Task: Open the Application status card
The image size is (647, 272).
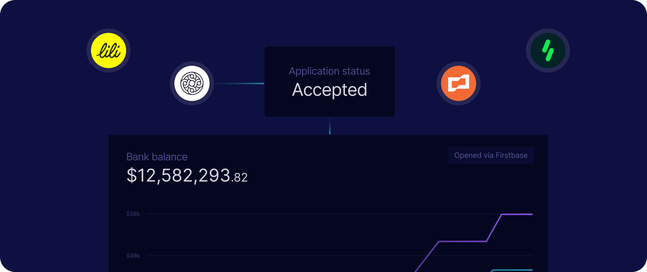Action: [330, 81]
